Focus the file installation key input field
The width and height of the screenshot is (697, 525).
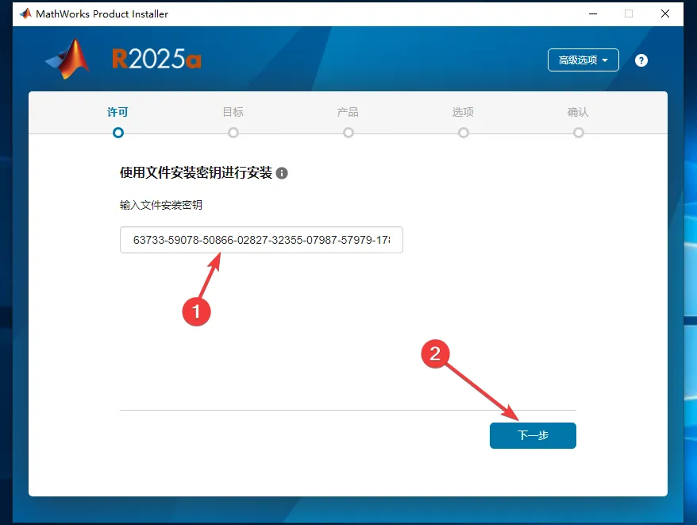point(261,240)
